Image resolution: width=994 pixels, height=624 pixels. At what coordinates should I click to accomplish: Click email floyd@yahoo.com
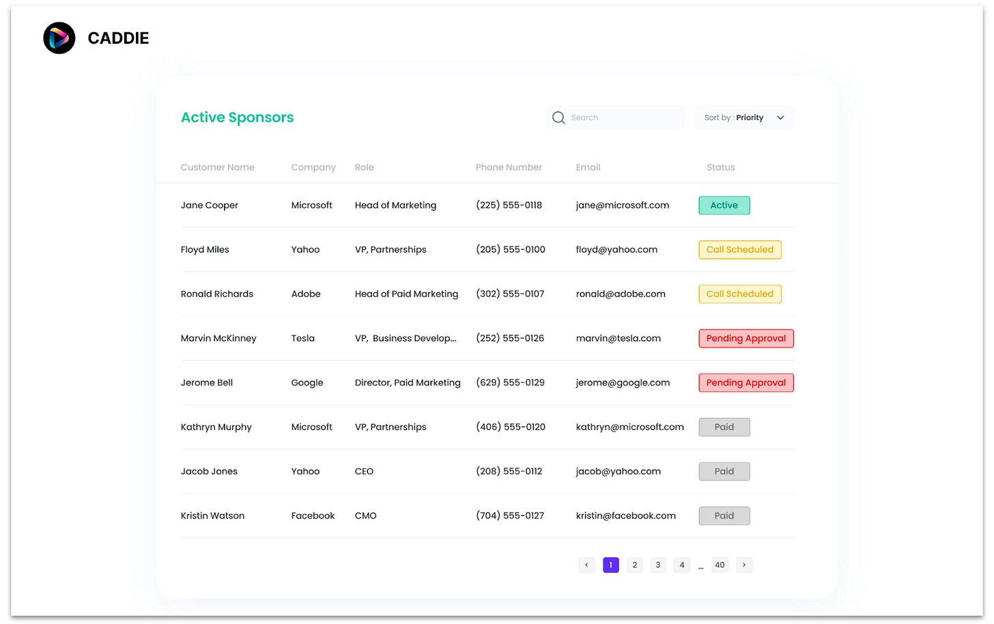(x=616, y=250)
